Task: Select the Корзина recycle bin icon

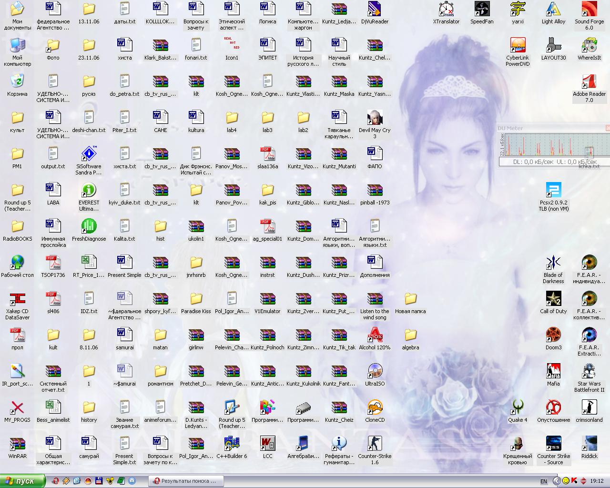Action: coord(17,82)
